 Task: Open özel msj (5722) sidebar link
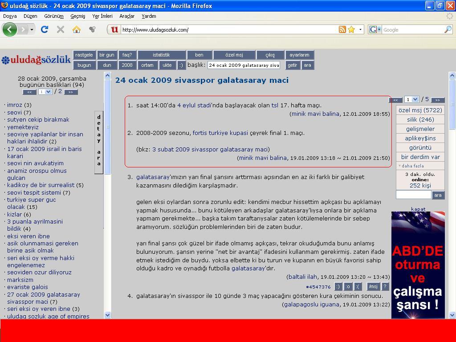click(x=420, y=110)
